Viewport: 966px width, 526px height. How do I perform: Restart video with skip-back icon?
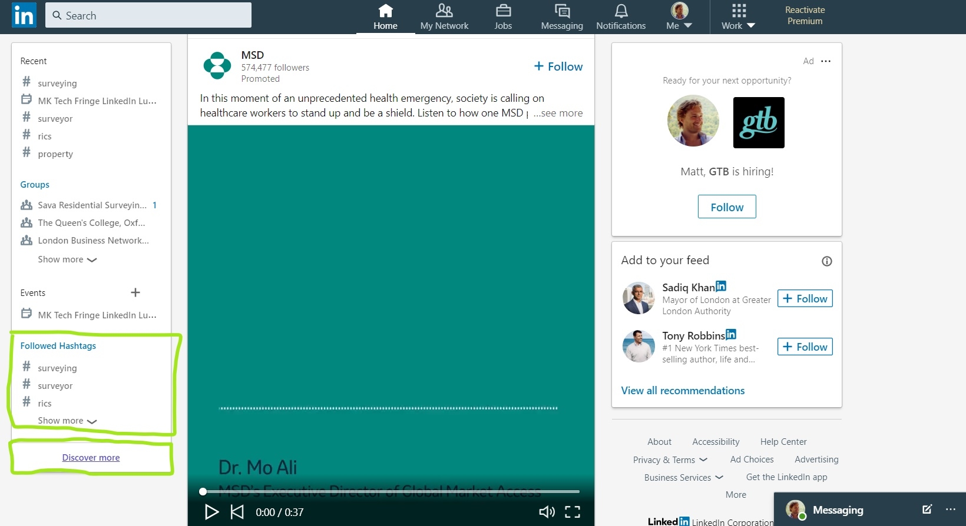(237, 512)
